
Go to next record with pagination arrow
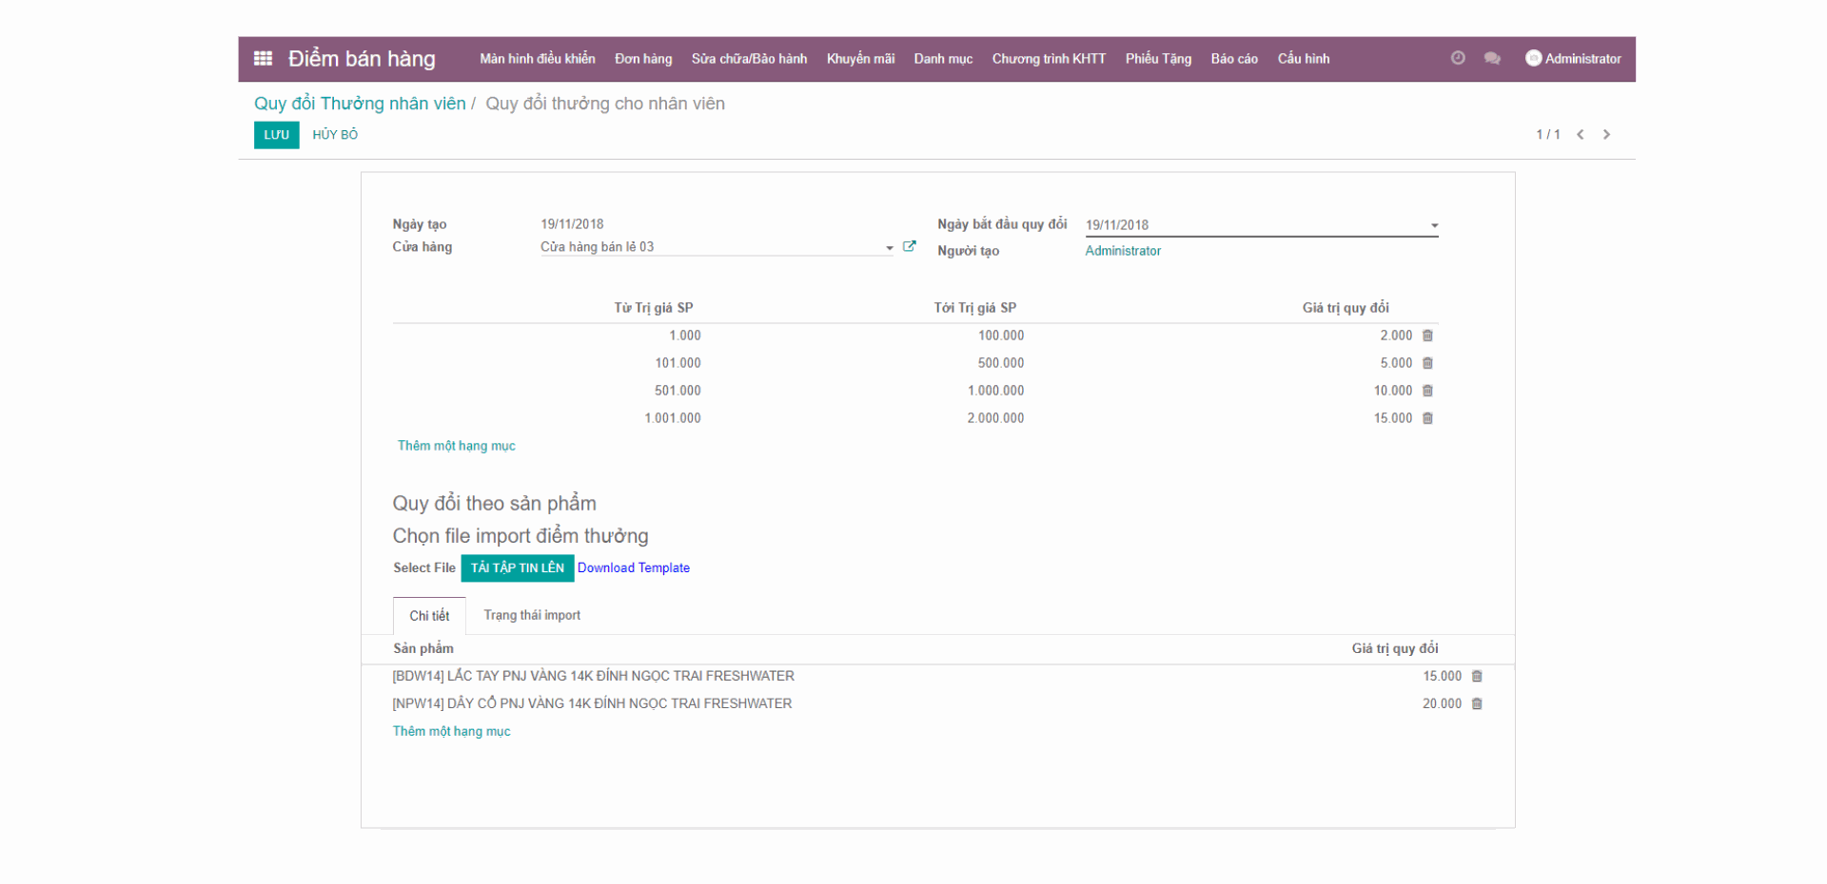[1607, 134]
